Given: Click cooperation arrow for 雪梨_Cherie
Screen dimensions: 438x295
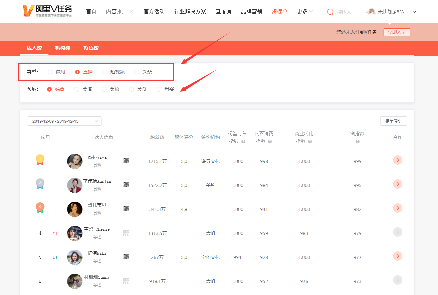Looking at the screenshot, I should [398, 232].
